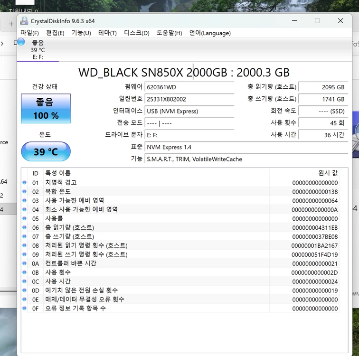Click raw value 000000000002D
Viewport: 359px width, 356px height.
[x=314, y=273]
